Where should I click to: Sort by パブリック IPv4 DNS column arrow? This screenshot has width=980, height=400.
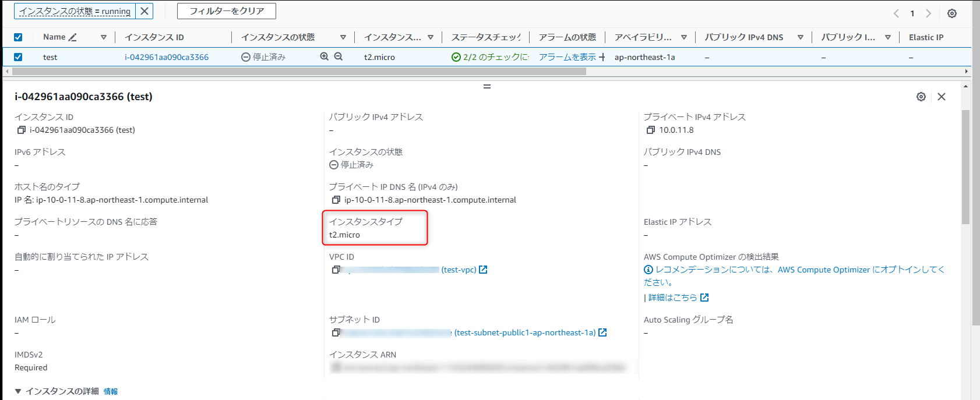tap(801, 37)
